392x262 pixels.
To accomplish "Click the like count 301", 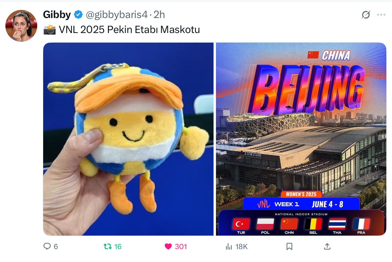I will [x=181, y=246].
